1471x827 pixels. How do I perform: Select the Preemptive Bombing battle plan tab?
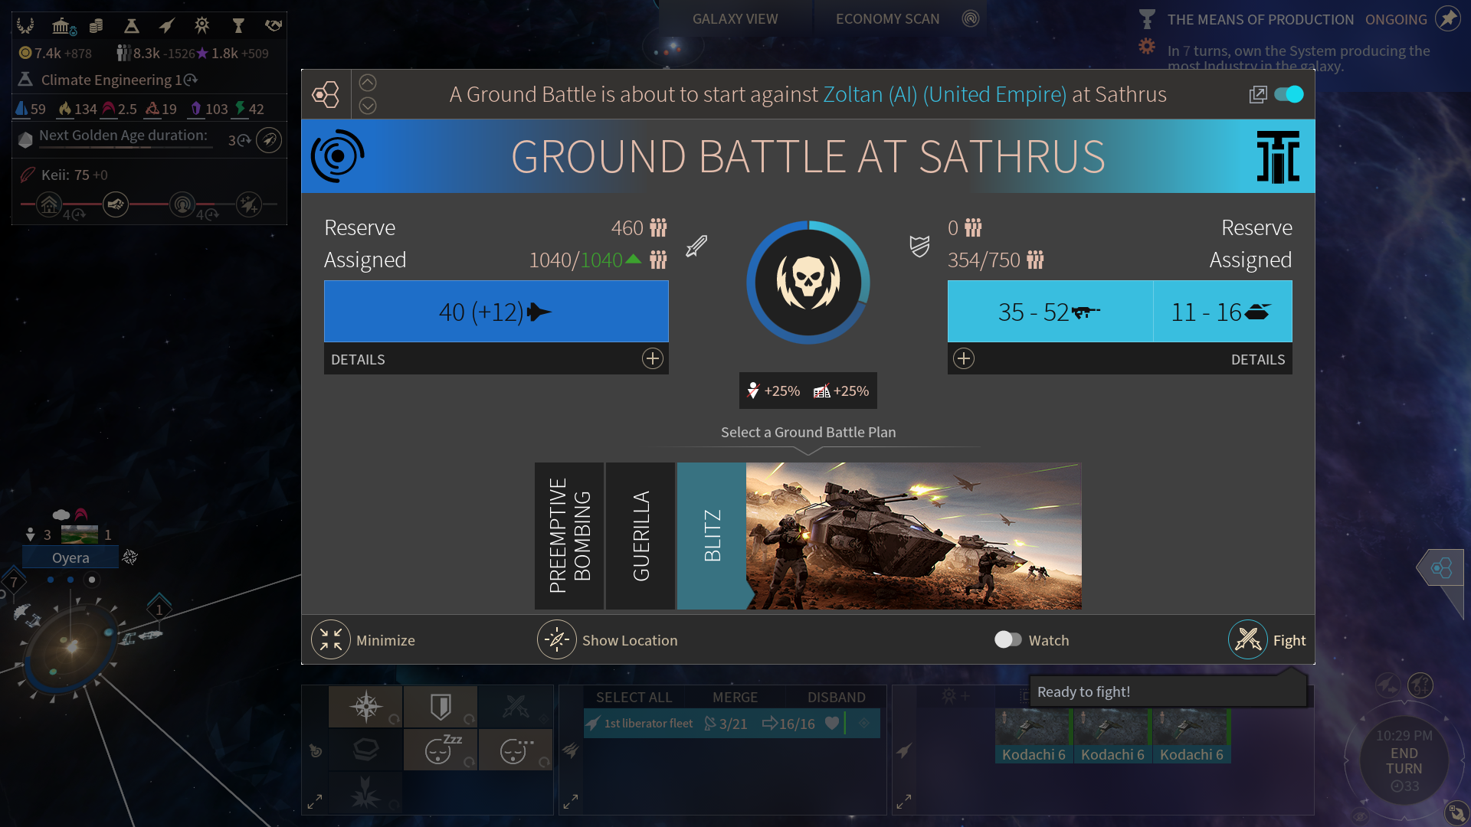(569, 535)
